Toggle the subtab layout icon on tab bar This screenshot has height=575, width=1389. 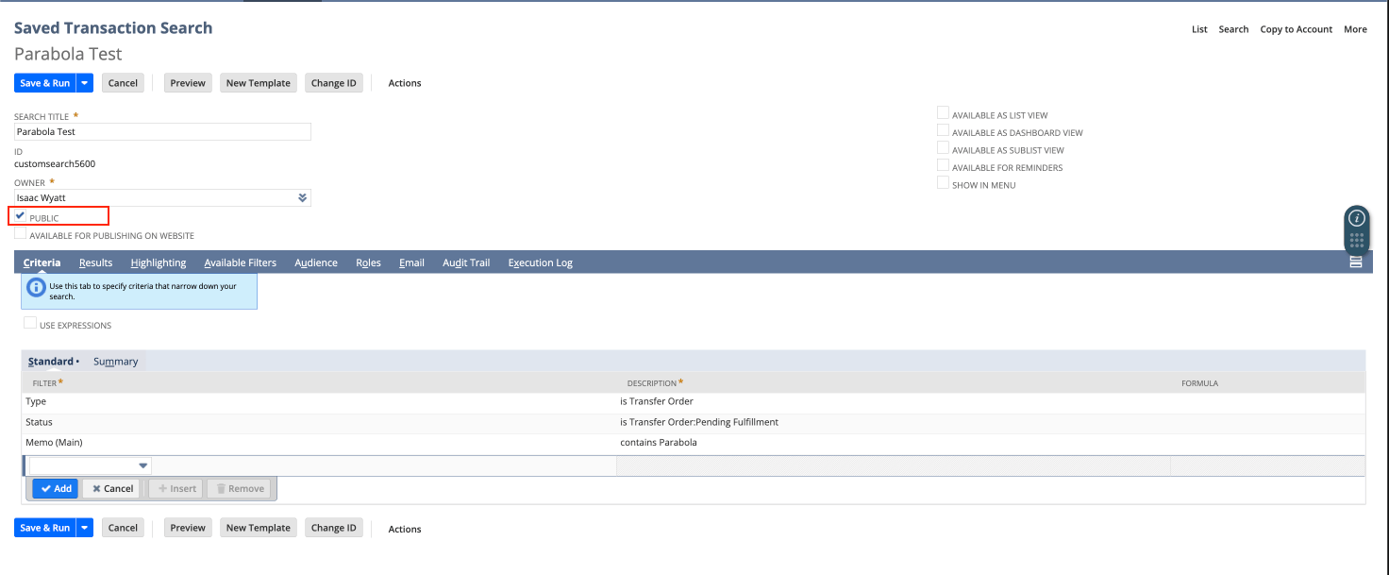click(1355, 262)
